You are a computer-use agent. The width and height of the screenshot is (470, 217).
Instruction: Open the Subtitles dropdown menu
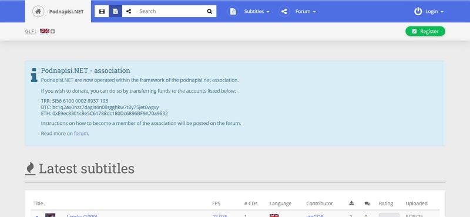[257, 11]
